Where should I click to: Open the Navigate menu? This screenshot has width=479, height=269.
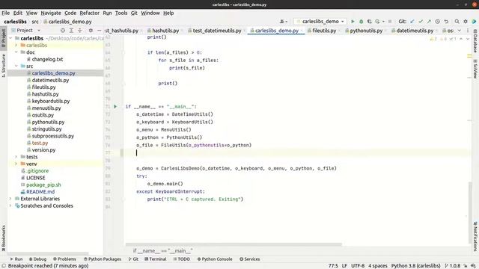coord(51,13)
